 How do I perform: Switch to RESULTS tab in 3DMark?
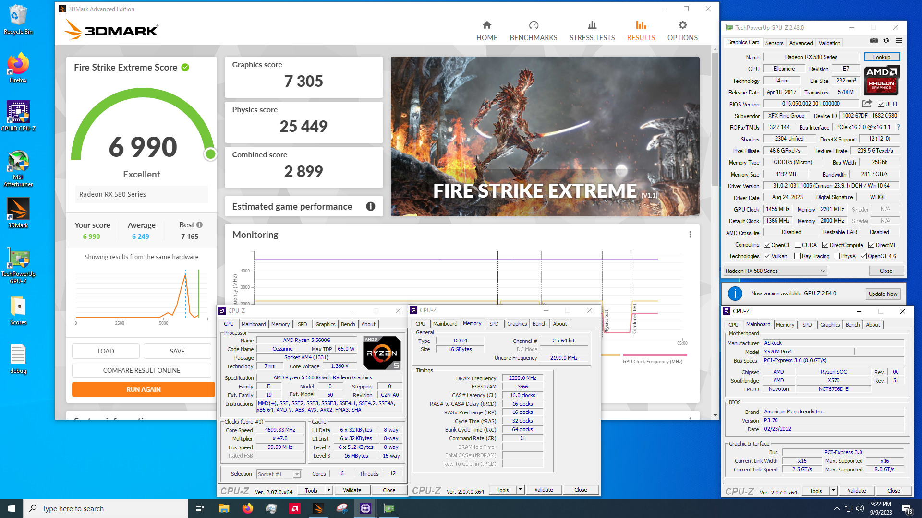point(641,31)
